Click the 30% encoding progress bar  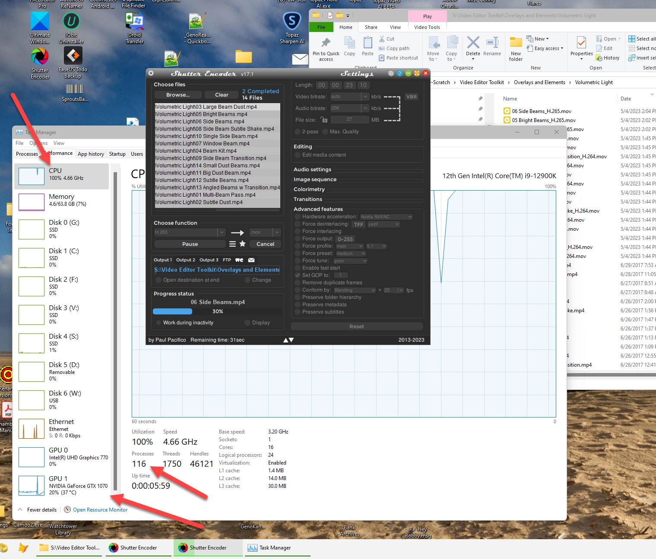[x=217, y=311]
